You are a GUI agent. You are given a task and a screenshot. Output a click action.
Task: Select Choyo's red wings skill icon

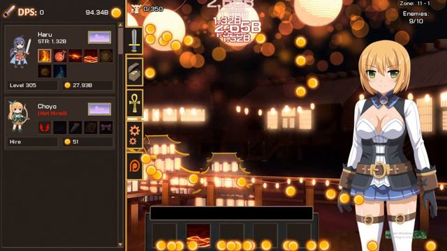point(45,128)
